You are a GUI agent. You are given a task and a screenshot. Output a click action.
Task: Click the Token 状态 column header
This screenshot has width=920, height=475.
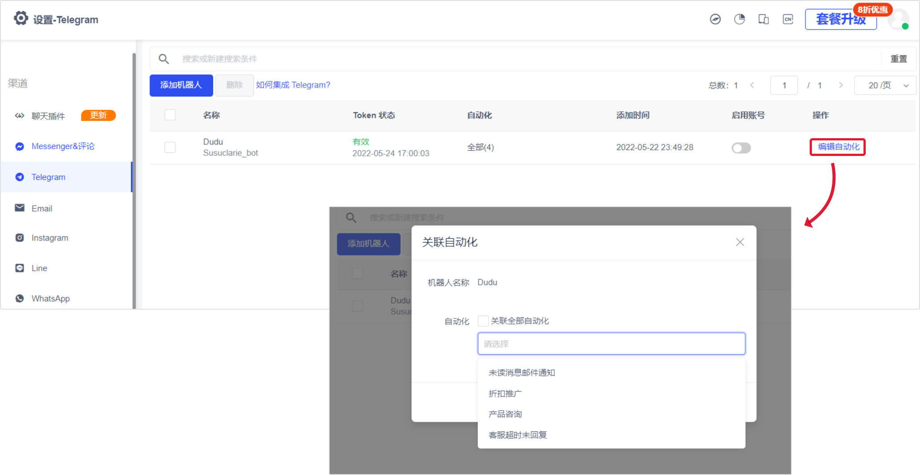374,115
